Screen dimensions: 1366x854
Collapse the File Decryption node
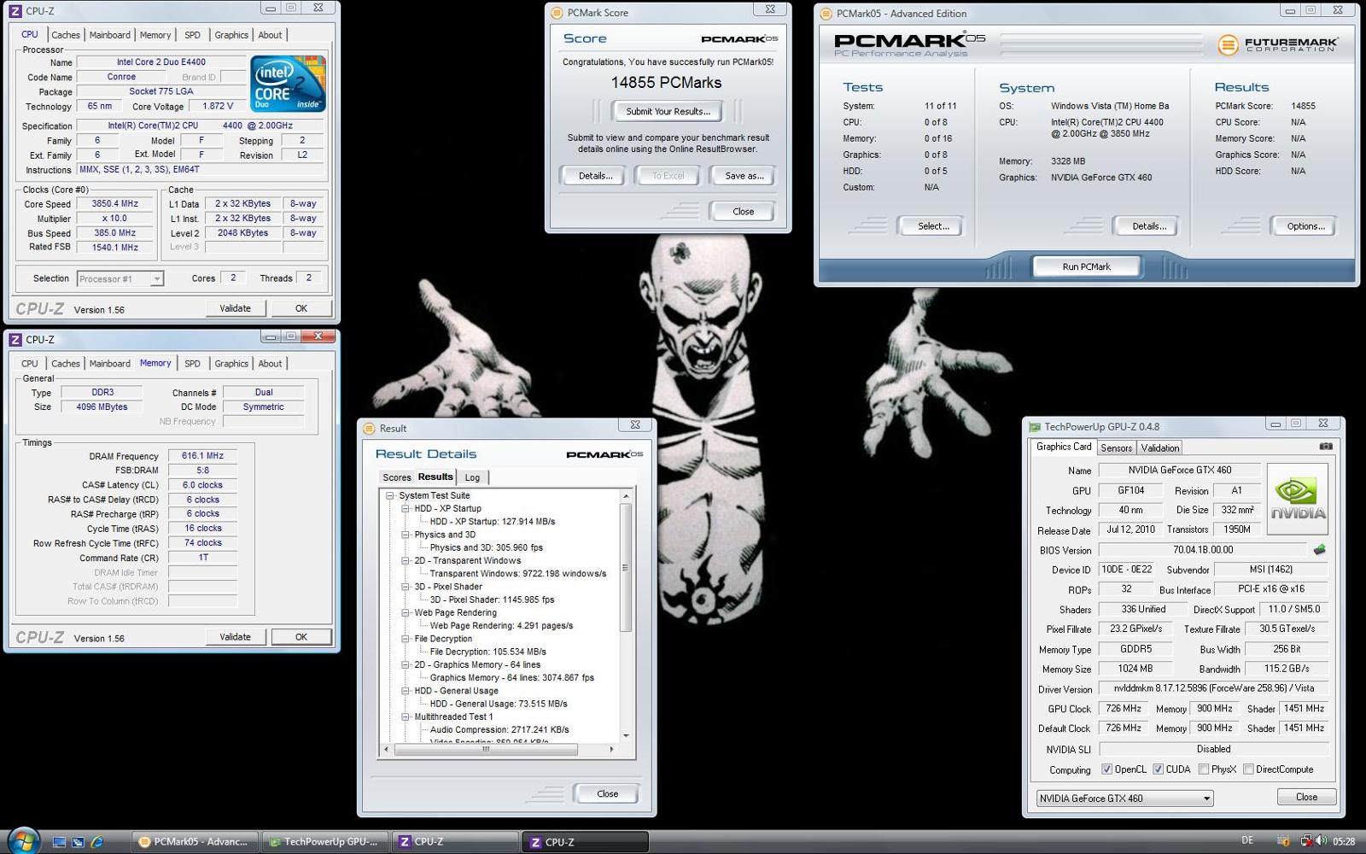(406, 639)
